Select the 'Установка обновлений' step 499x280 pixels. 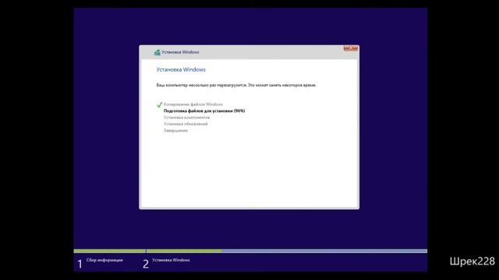(x=186, y=124)
